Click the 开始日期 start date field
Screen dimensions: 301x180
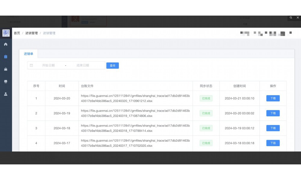pyautogui.click(x=48, y=65)
